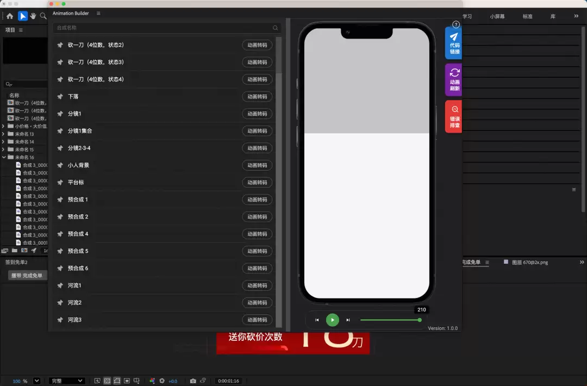587x386 pixels.
Task: Expand the 未命名 13 folder
Action: (3, 134)
